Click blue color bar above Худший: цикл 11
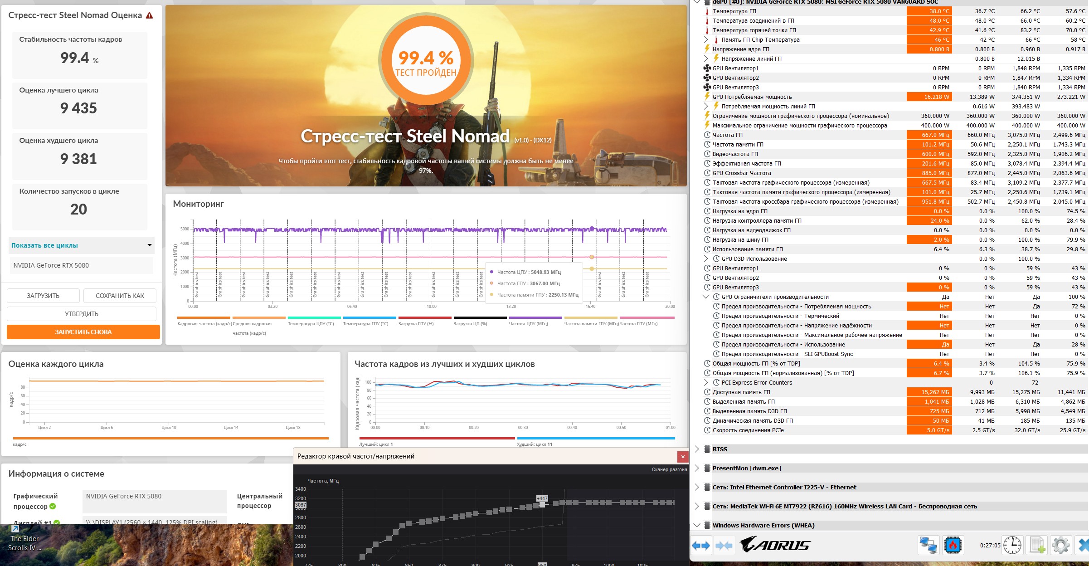 tap(596, 438)
